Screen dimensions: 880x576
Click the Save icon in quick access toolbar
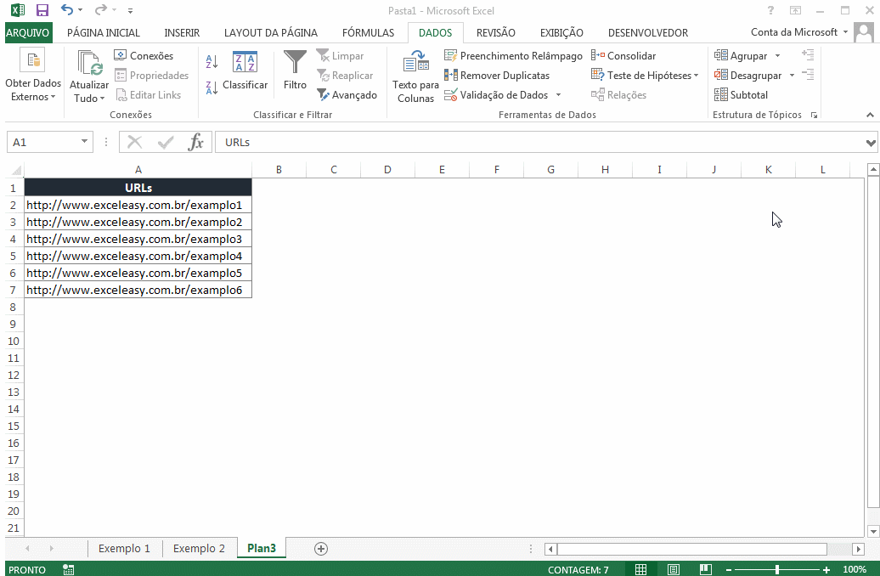42,10
